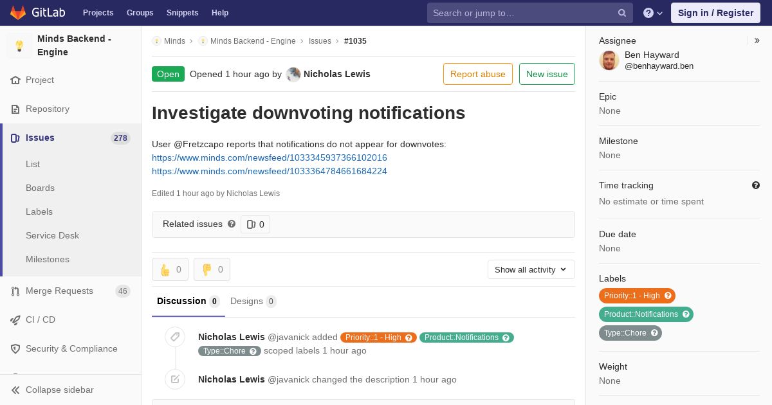Click the Minds Backend Engine lightbulb avatar
The width and height of the screenshot is (772, 405).
tap(19, 46)
